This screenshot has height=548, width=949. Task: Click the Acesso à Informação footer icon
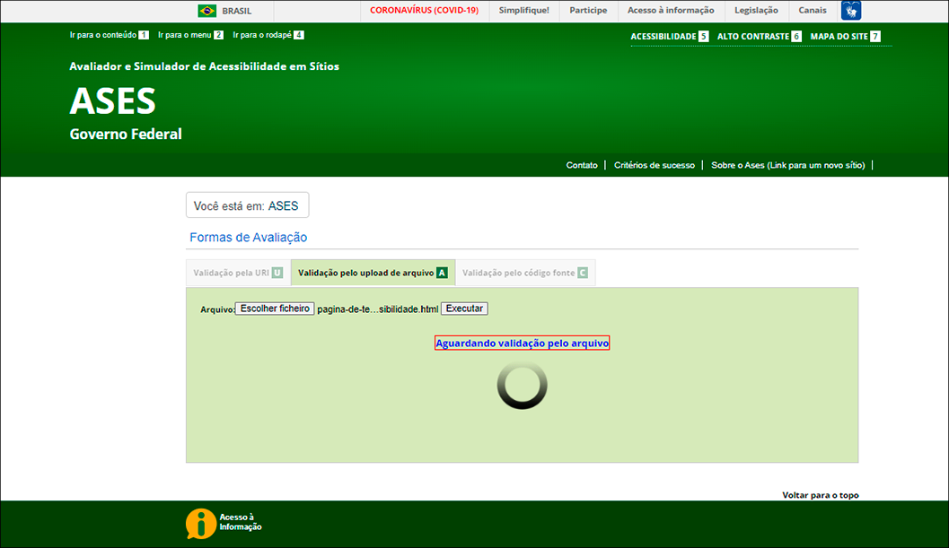click(201, 524)
